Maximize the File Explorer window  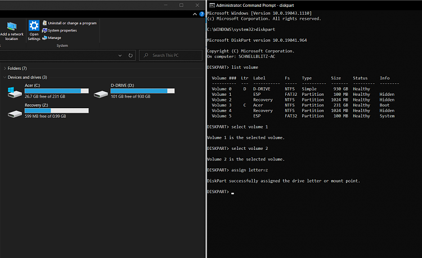coord(181,5)
